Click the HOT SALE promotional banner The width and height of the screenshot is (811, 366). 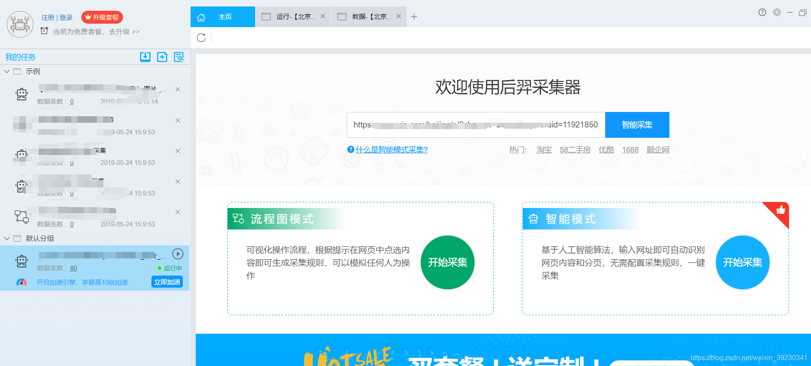[x=503, y=350]
